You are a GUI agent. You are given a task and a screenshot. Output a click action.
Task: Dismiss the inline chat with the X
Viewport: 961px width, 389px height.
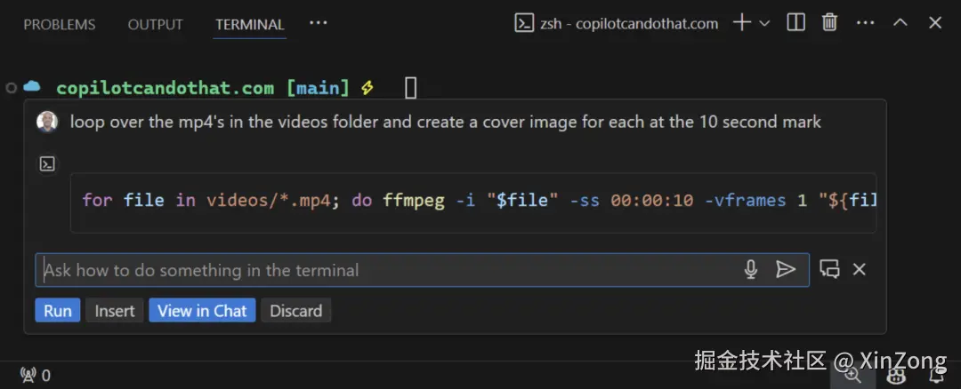[x=860, y=269]
